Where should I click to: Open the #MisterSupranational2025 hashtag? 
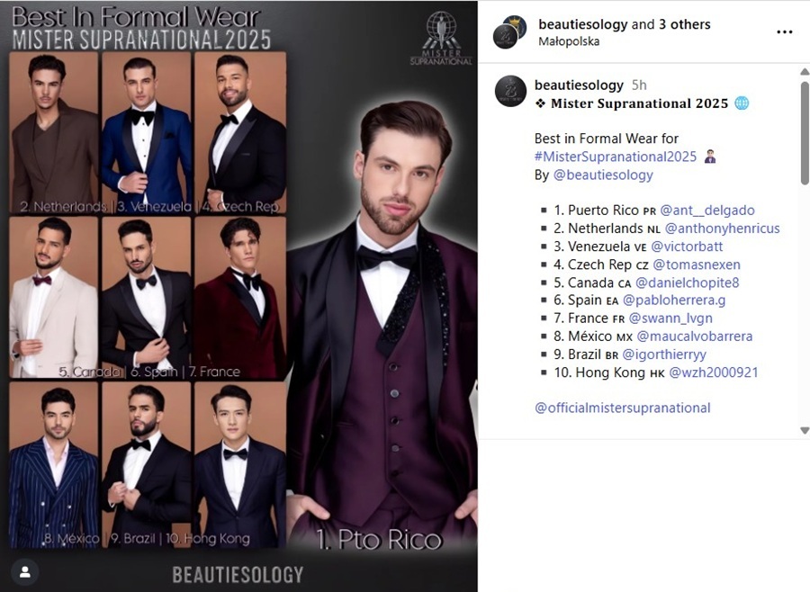[x=616, y=157]
